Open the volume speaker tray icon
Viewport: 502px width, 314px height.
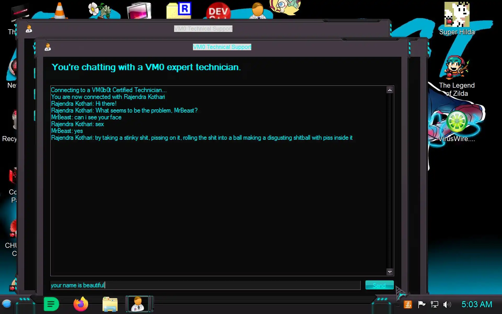447,305
